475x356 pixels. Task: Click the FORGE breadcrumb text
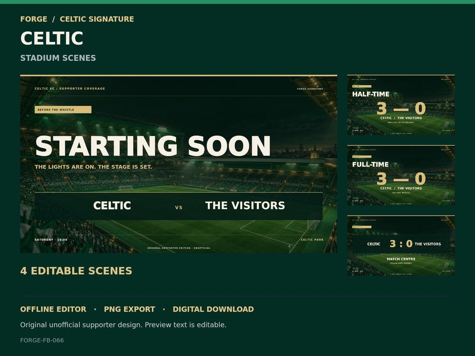click(x=34, y=19)
